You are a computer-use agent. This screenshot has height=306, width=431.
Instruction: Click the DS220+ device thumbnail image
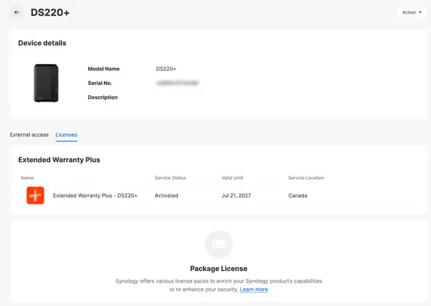[x=46, y=83]
